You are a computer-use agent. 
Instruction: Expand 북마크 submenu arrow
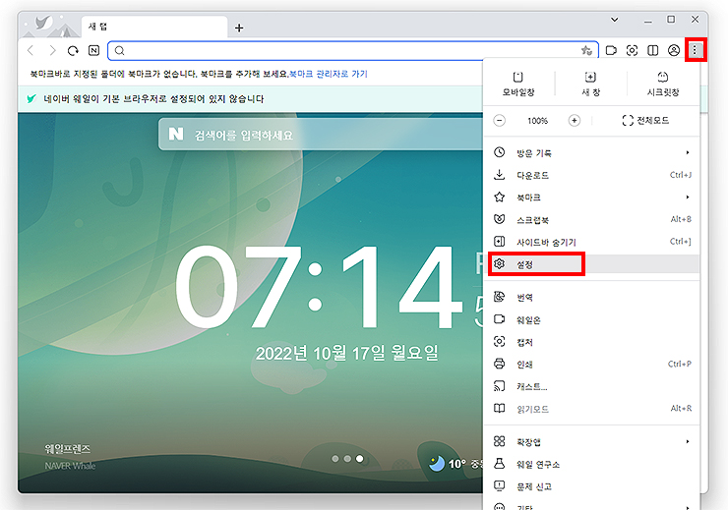coord(688,198)
